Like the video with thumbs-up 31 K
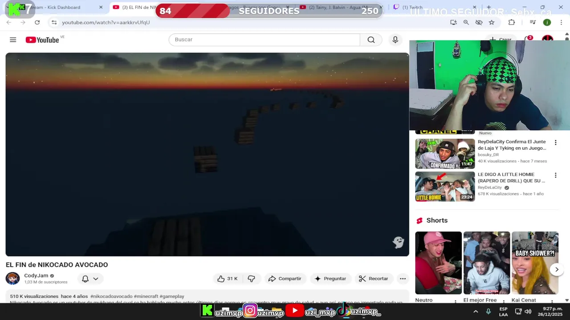Viewport: 570px width, 320px height. [x=227, y=279]
